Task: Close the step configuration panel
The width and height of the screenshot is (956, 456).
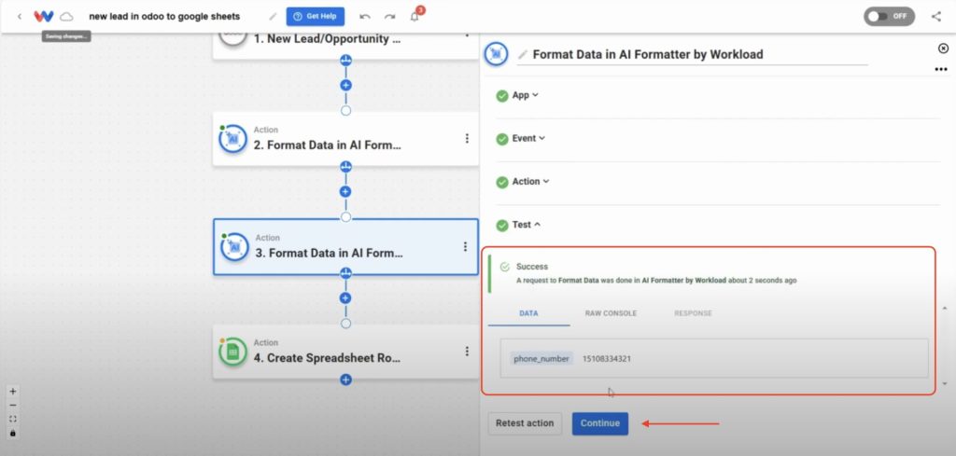Action: (x=943, y=48)
